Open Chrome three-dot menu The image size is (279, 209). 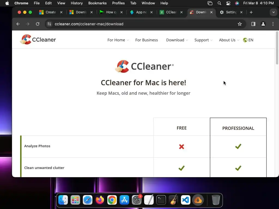coord(273,24)
